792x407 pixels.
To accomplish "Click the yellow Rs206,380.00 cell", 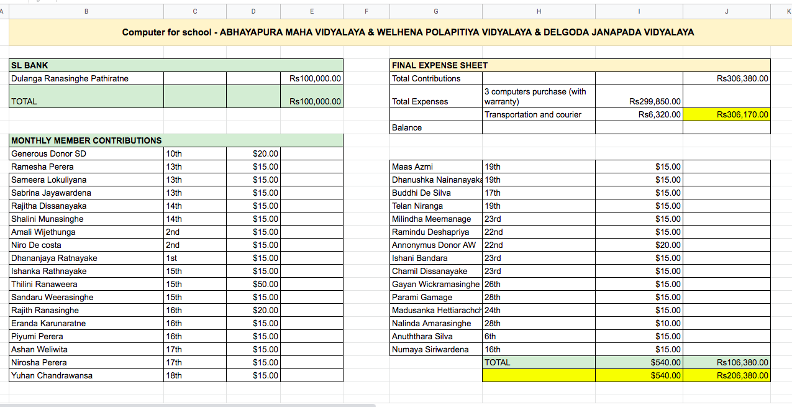I will point(727,375).
